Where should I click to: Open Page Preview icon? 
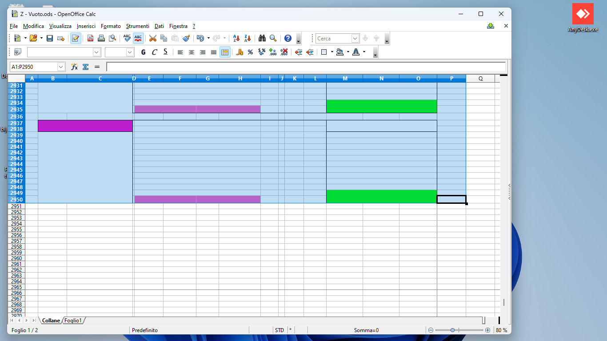coord(113,38)
